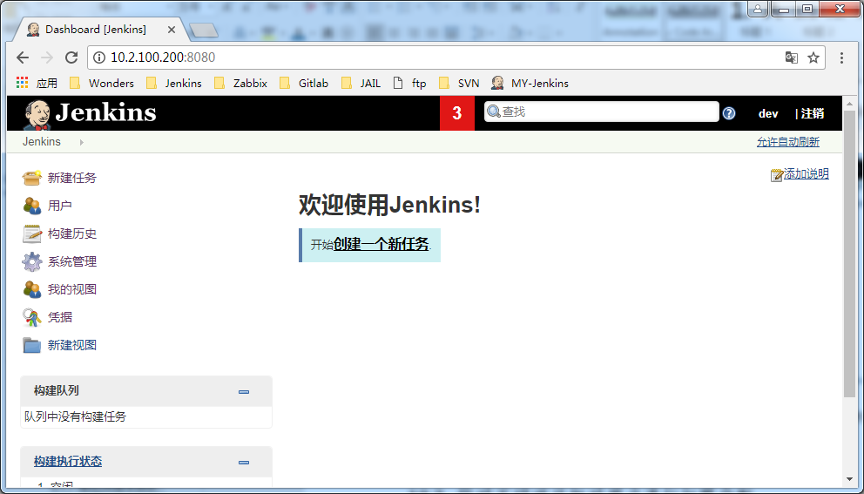Click the 新建视图 link text
The height and width of the screenshot is (494, 864).
pyautogui.click(x=72, y=345)
